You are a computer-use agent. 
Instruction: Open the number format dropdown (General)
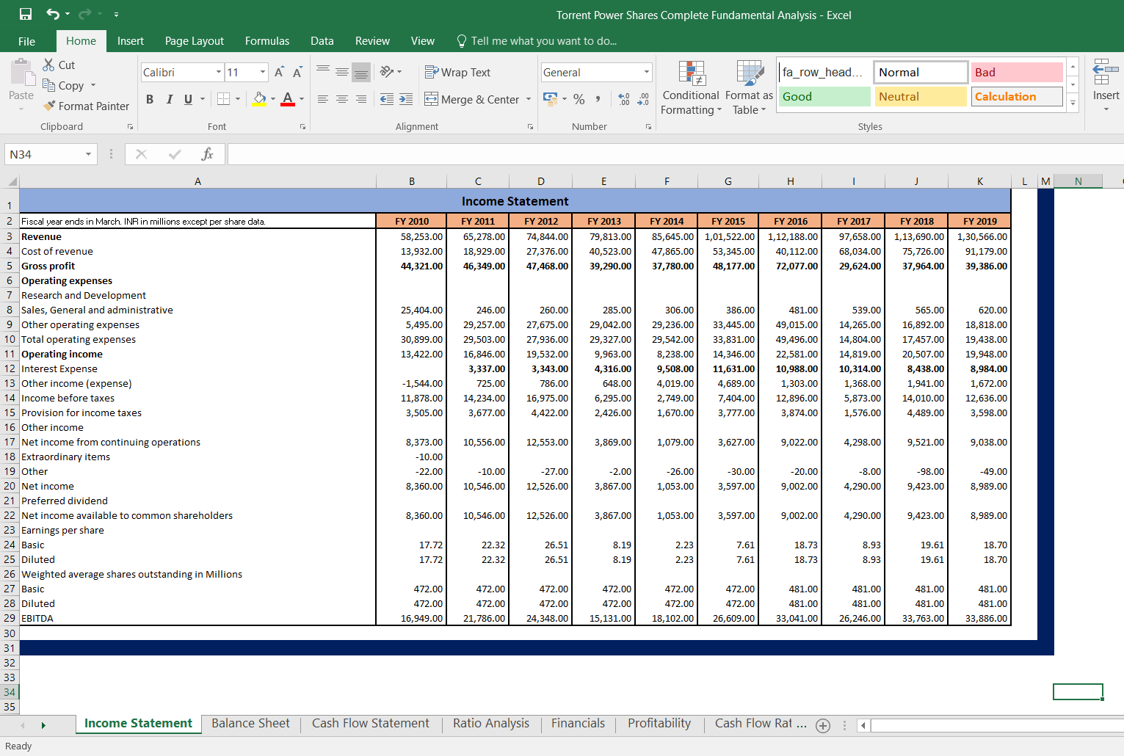(x=647, y=72)
